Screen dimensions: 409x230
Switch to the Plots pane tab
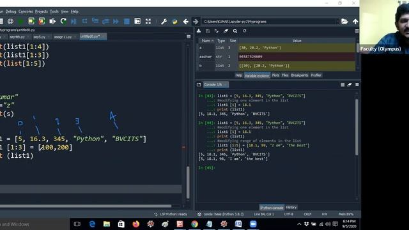click(275, 75)
